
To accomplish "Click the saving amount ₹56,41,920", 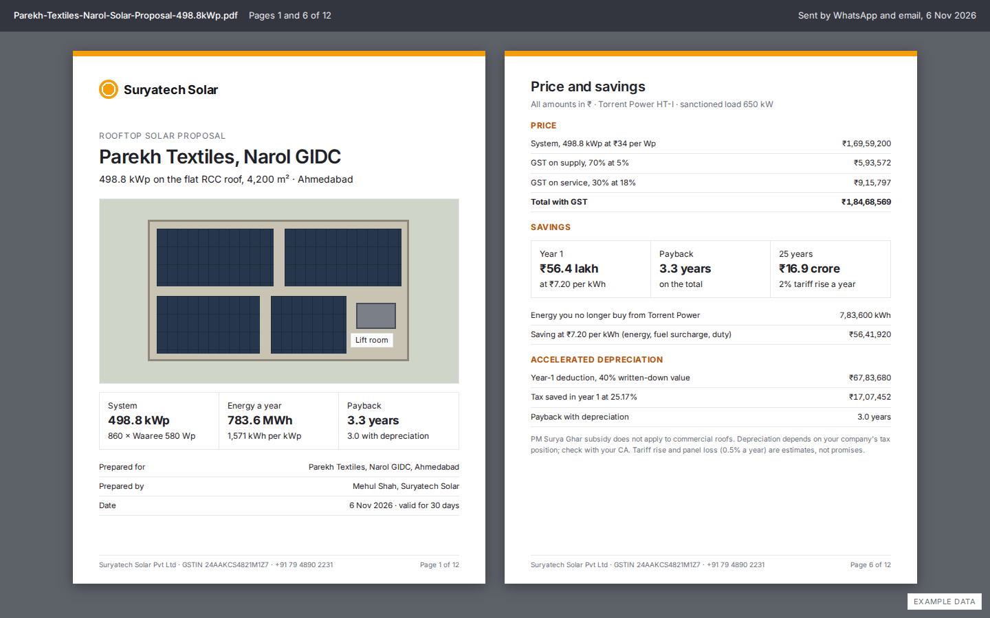I will [x=870, y=334].
